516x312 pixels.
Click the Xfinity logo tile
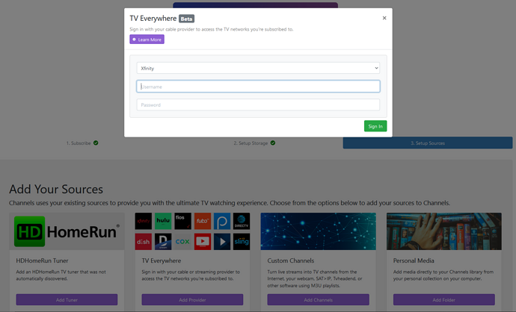144,222
